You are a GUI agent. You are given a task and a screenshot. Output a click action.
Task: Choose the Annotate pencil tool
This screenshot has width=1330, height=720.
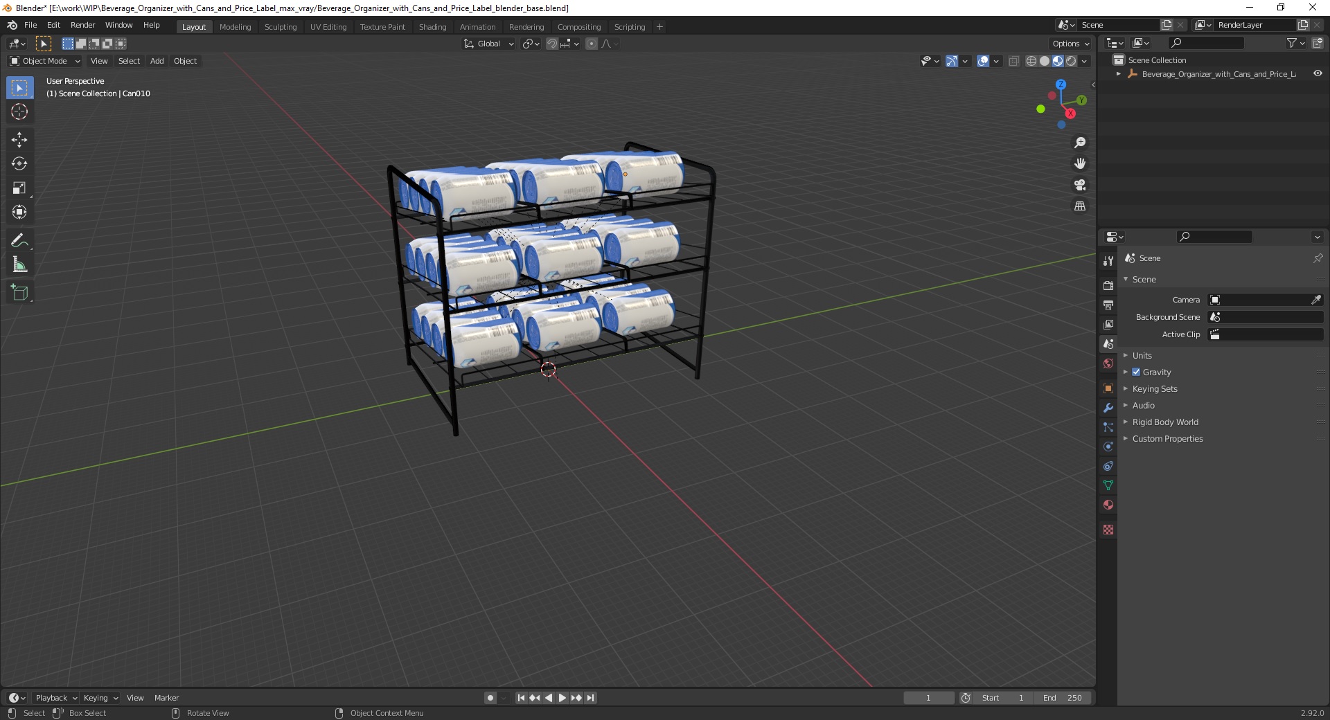(19, 241)
